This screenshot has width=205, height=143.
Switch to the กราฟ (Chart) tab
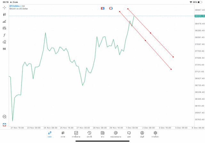[63, 134]
